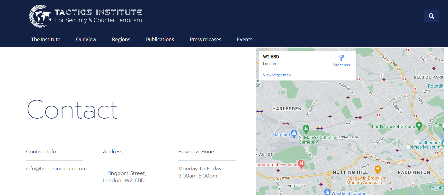
Task: Click the Hammersmith Hospital H marker
Action: coord(301,164)
